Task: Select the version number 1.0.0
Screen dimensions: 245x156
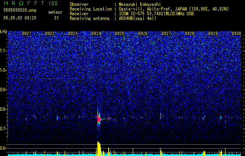Action: click(x=53, y=3)
